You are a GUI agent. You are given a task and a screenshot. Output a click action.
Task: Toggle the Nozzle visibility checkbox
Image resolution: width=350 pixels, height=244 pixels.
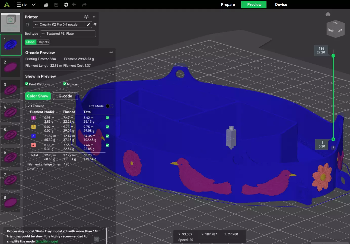65,84
